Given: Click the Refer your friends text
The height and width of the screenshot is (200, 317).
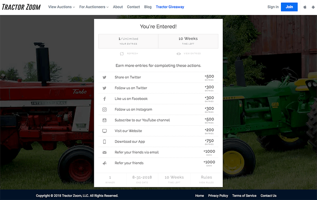Looking at the screenshot, I should [129, 163].
